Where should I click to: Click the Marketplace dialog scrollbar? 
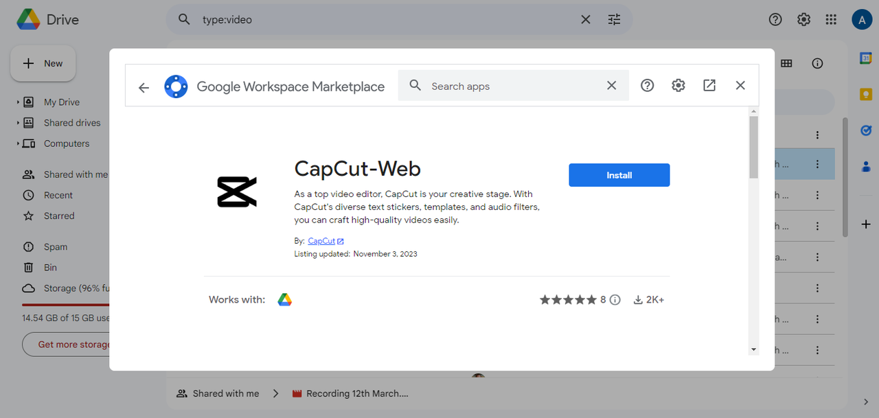coord(753,148)
